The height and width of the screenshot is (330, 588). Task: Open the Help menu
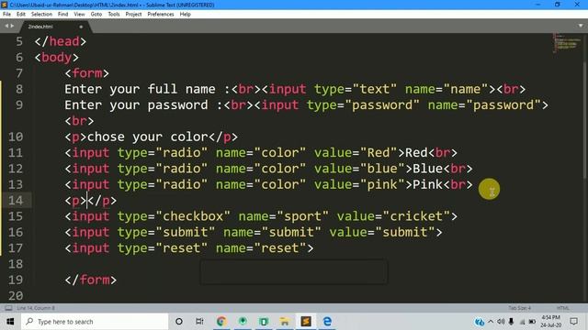(186, 15)
